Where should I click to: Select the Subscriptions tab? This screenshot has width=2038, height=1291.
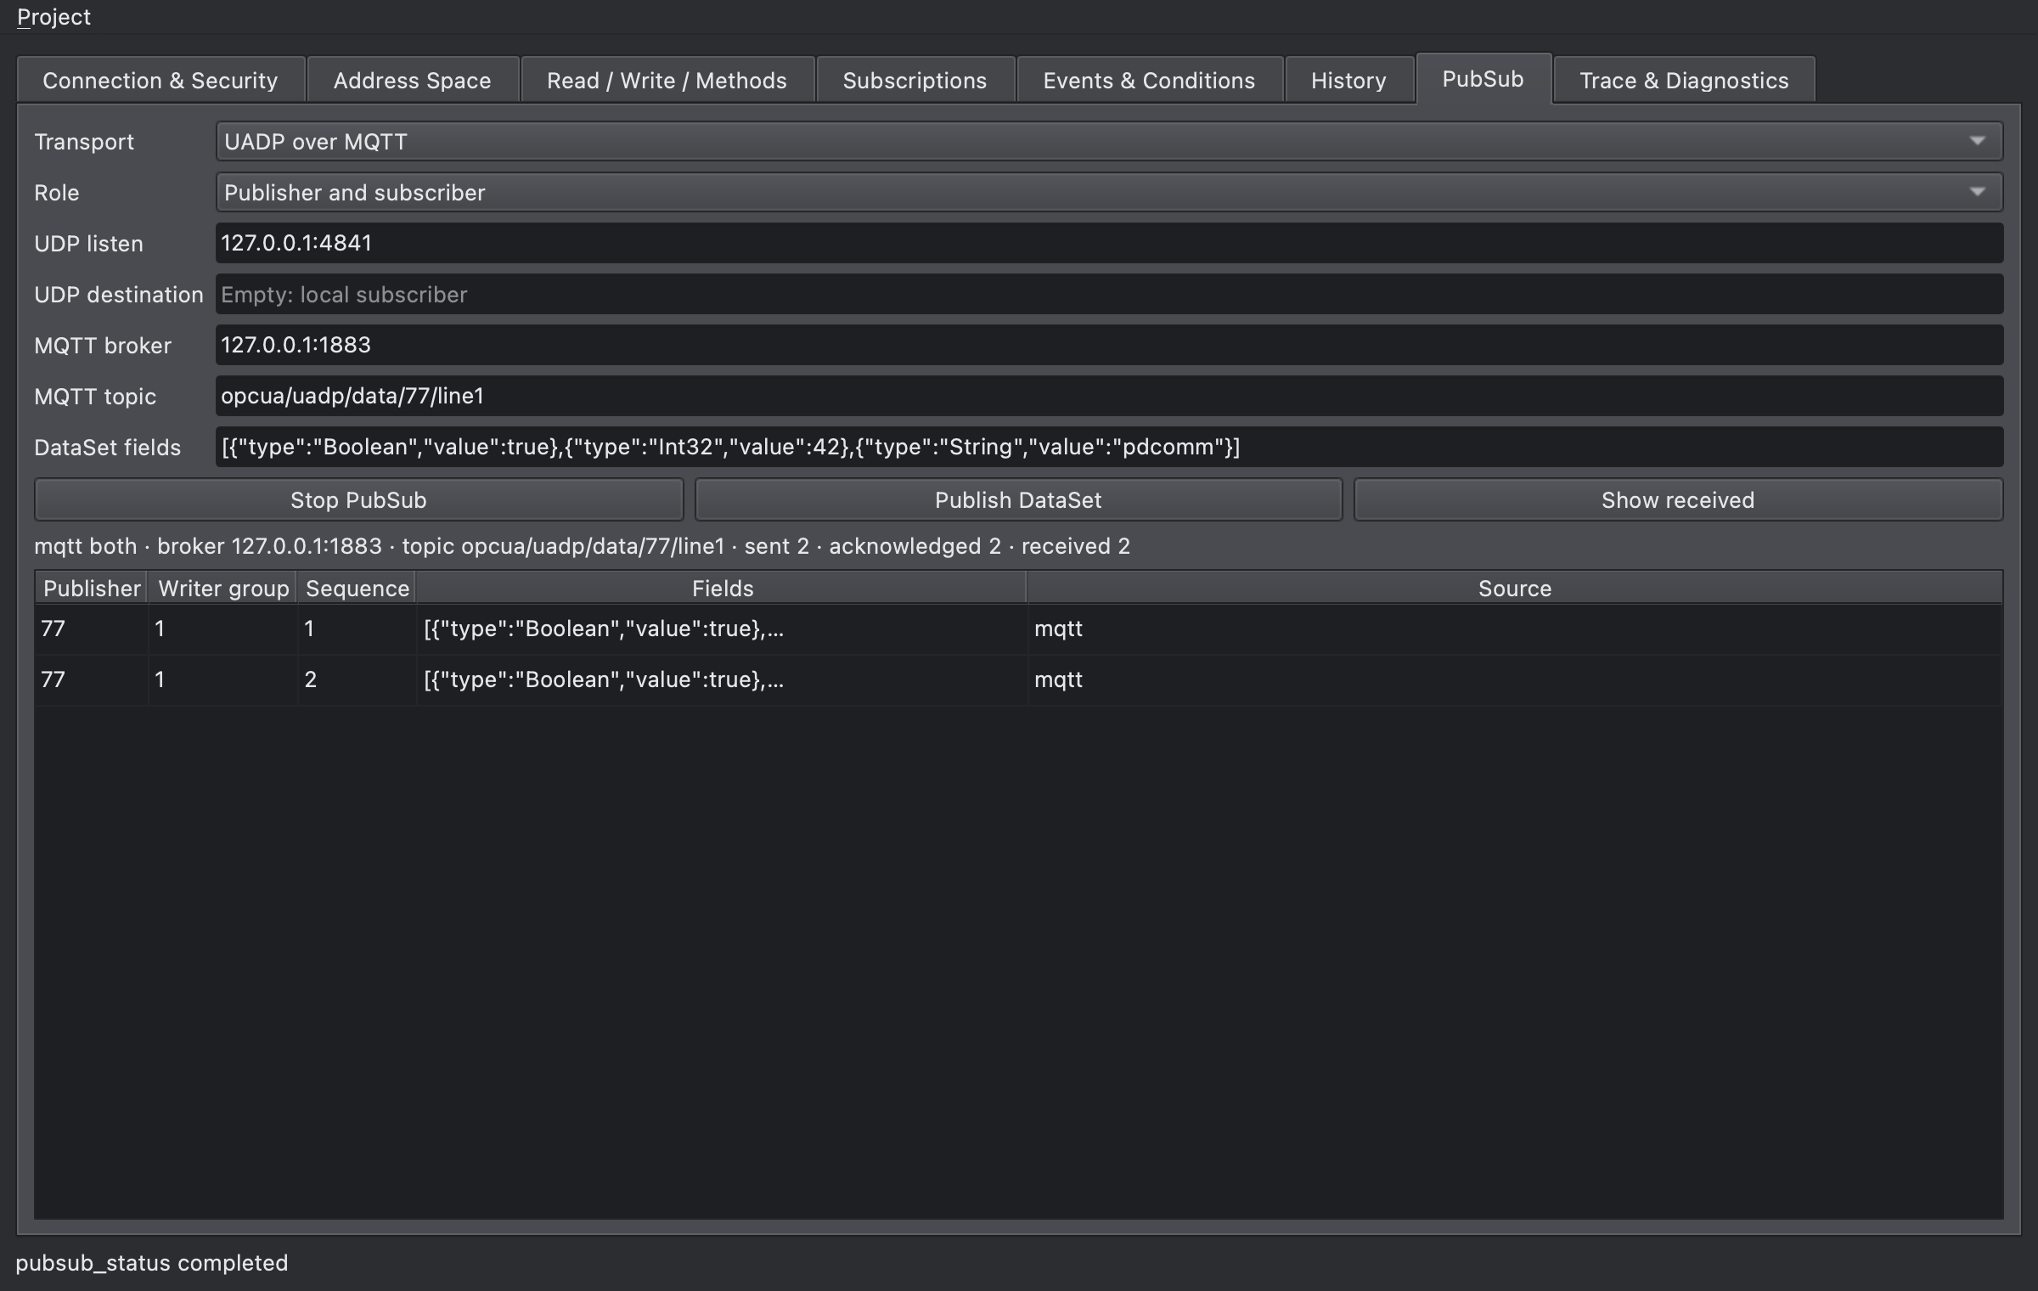pos(915,81)
